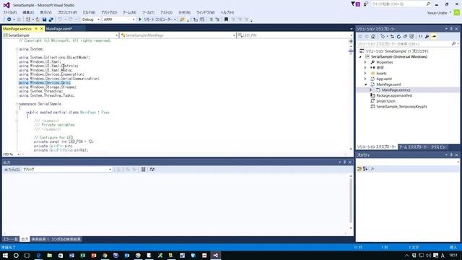Click the リモート コンピューター run button
The image size is (462, 260).
point(157,19)
